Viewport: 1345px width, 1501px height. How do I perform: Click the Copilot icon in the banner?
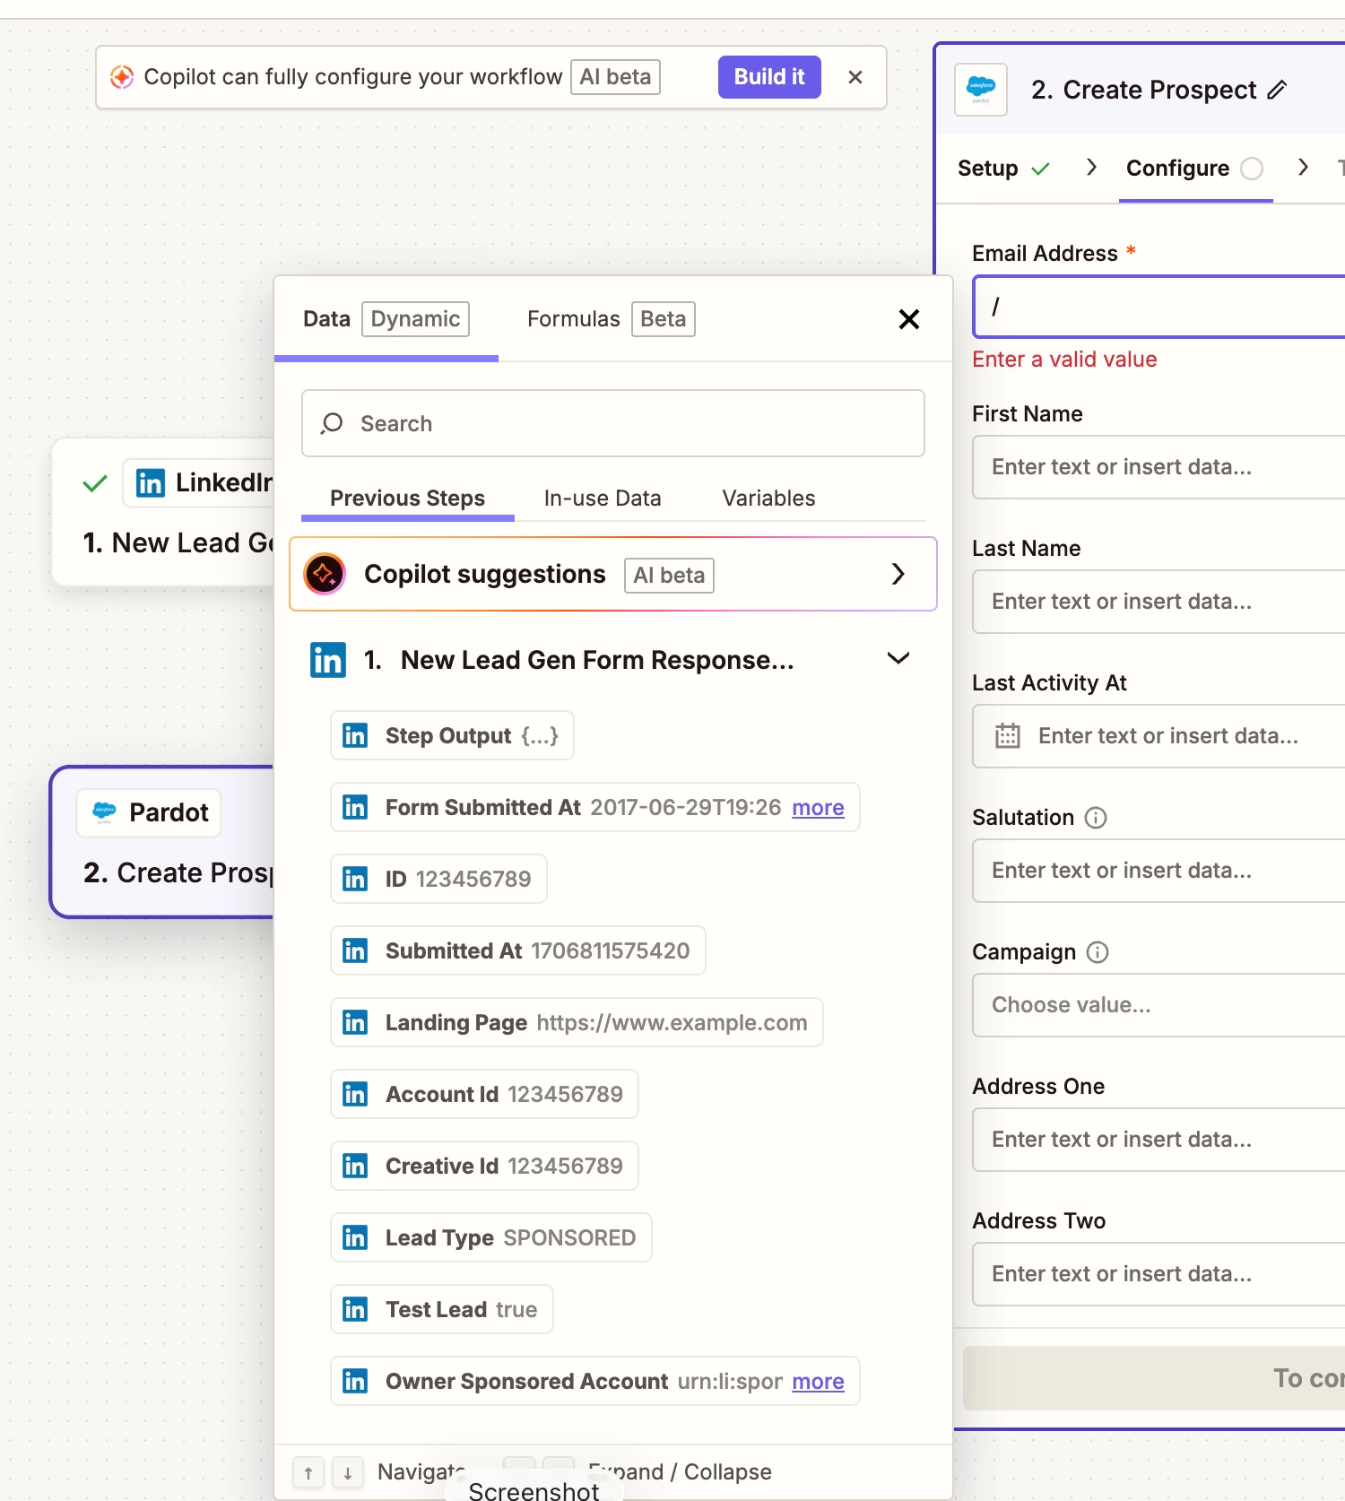pyautogui.click(x=122, y=77)
